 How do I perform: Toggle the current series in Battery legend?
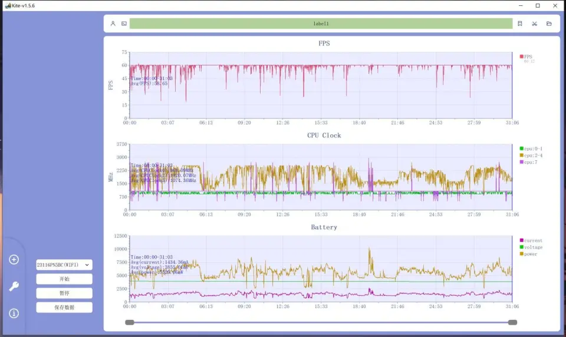(530, 240)
